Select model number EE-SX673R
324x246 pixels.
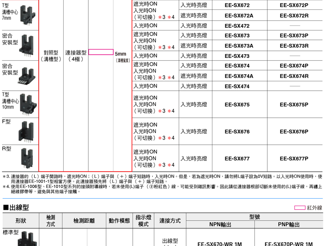click(x=294, y=46)
